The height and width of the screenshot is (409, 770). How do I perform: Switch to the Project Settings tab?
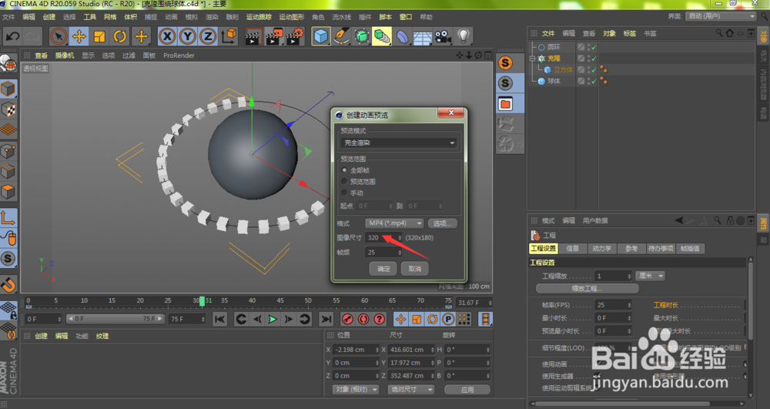[x=543, y=249]
